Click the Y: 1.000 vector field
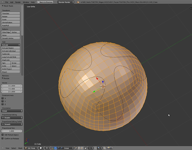The height and width of the screenshot is (150, 192). point(12,89)
